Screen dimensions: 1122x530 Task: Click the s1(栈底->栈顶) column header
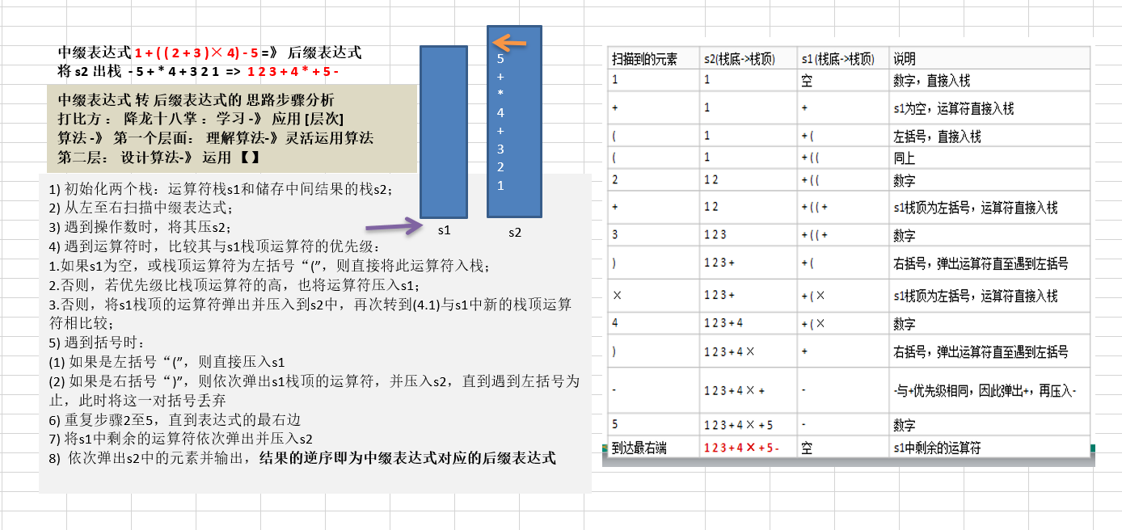[837, 60]
